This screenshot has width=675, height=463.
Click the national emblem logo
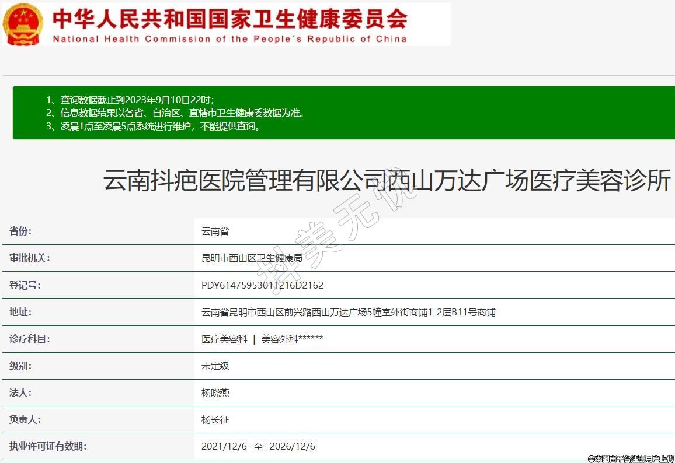(x=23, y=24)
